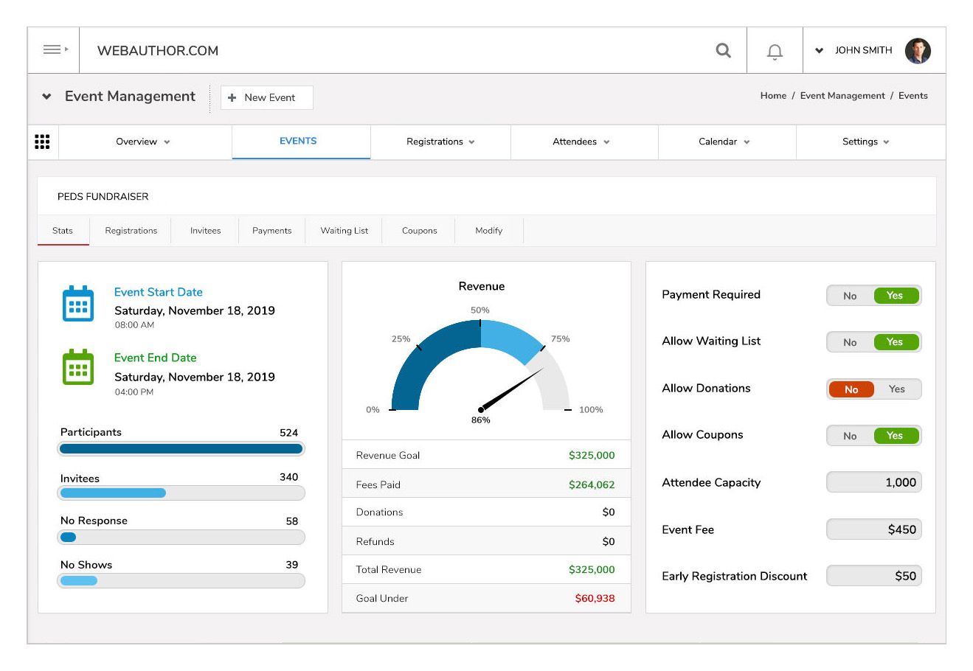Click the Event Management breadcrumb link
Screen dimensions: 973x671
tap(842, 96)
